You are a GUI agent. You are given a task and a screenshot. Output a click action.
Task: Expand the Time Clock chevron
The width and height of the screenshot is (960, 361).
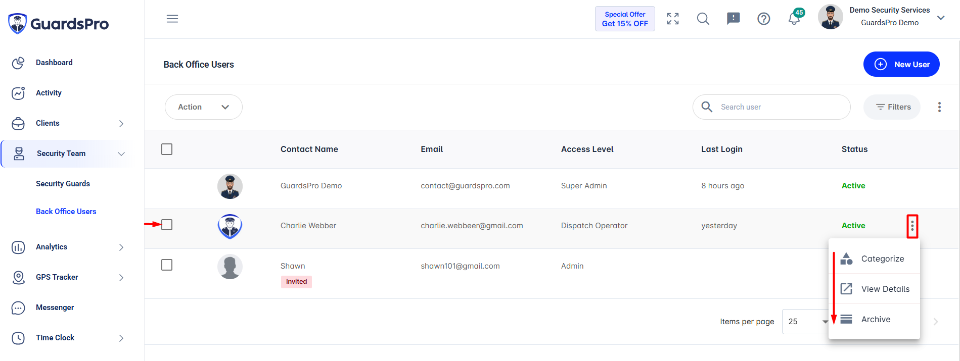[121, 338]
